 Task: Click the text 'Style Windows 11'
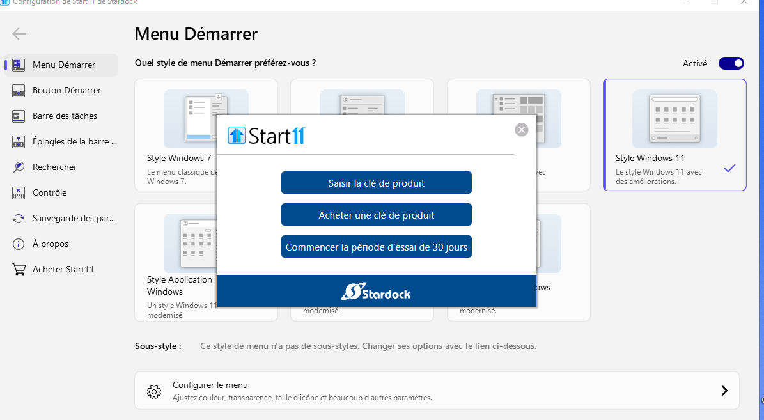click(x=650, y=159)
